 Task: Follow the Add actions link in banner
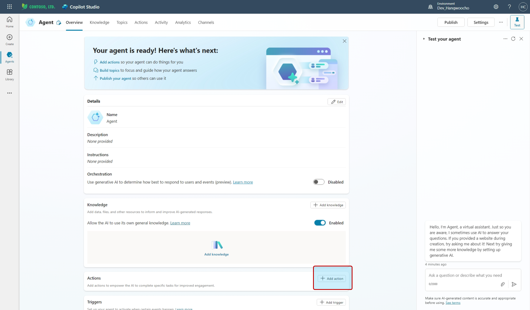click(110, 62)
